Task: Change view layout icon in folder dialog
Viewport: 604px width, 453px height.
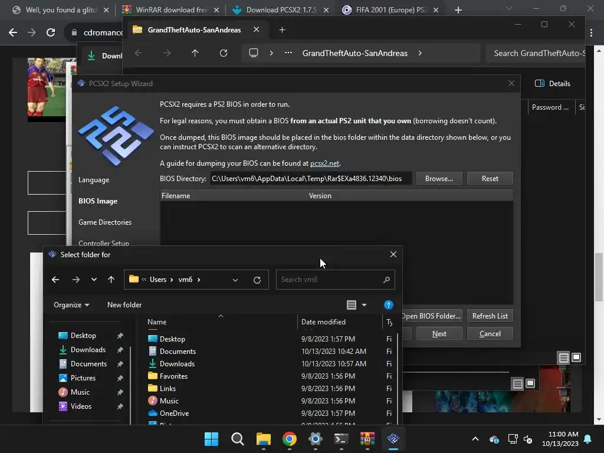Action: (352, 305)
